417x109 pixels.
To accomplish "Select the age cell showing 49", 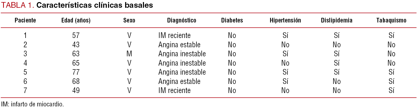I will pos(76,90).
